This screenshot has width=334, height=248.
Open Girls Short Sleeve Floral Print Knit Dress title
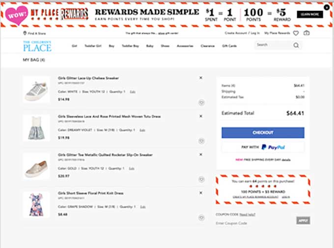pos(91,193)
